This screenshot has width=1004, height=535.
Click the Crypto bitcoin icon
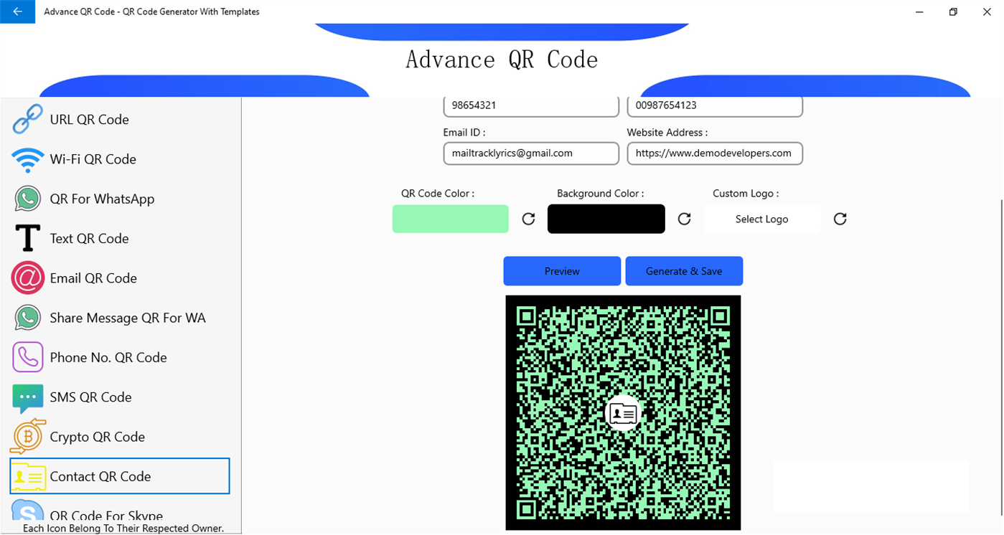28,437
